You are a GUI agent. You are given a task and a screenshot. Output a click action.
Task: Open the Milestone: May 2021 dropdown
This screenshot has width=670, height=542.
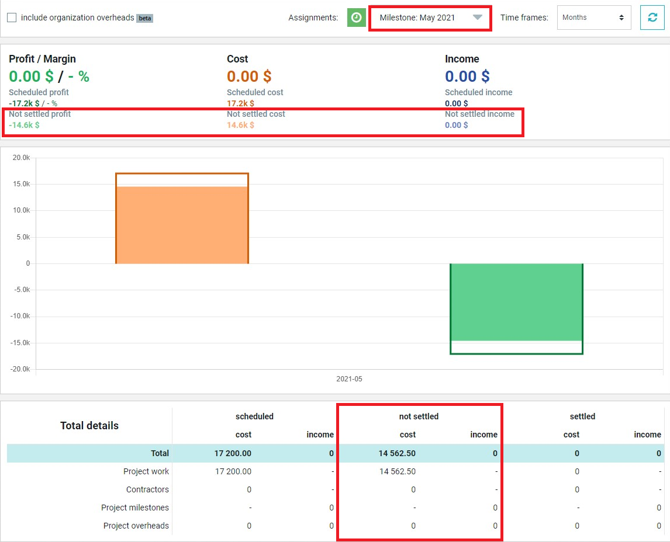click(430, 18)
